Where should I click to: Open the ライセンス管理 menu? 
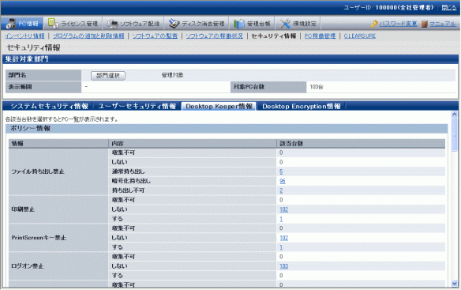click(x=79, y=24)
